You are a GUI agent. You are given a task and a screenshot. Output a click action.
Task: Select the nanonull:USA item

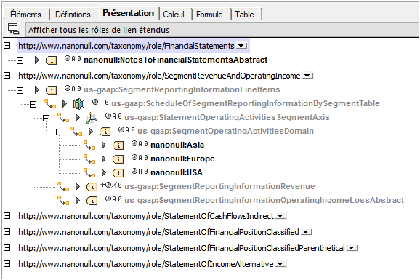point(177,172)
